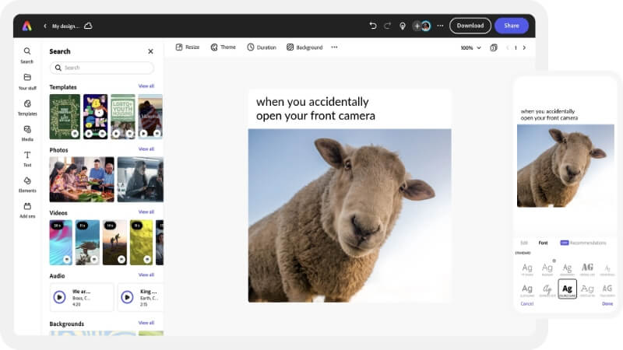623x350 pixels.
Task: Choose the serif AG font in top row
Action: point(587,268)
